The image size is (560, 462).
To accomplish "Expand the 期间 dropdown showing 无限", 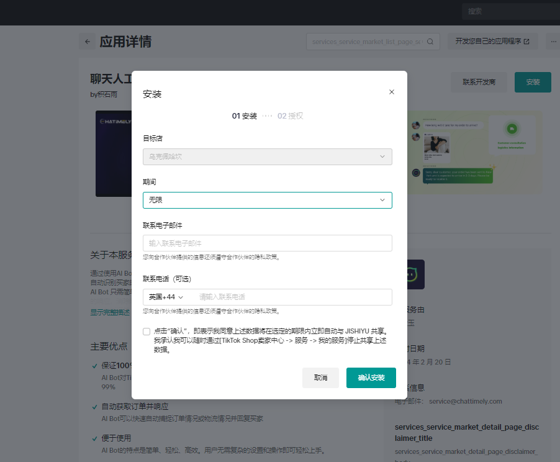I will (267, 200).
